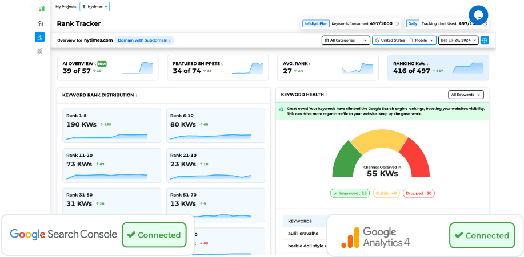This screenshot has width=524, height=257.
Task: Open the Dec 17-26, 2024 date dropdown
Action: pos(458,40)
